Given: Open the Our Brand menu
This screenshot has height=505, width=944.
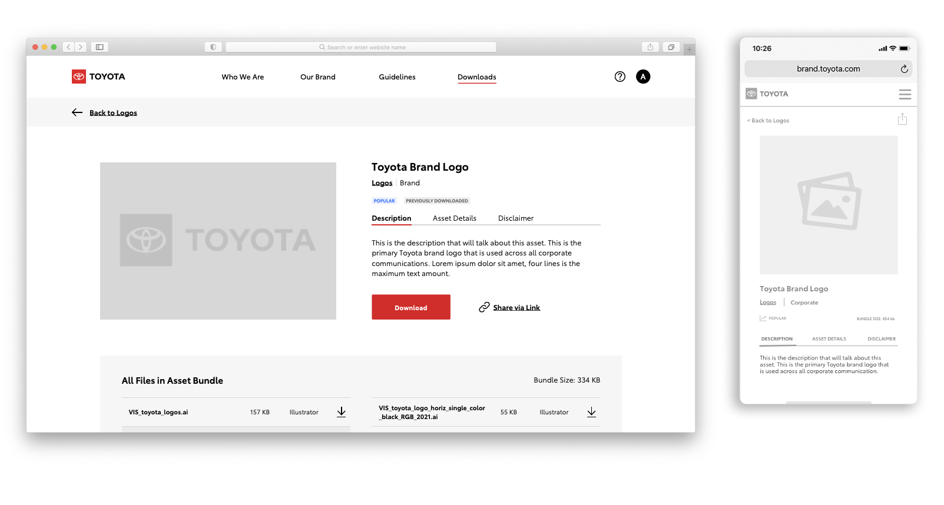Looking at the screenshot, I should coord(318,77).
